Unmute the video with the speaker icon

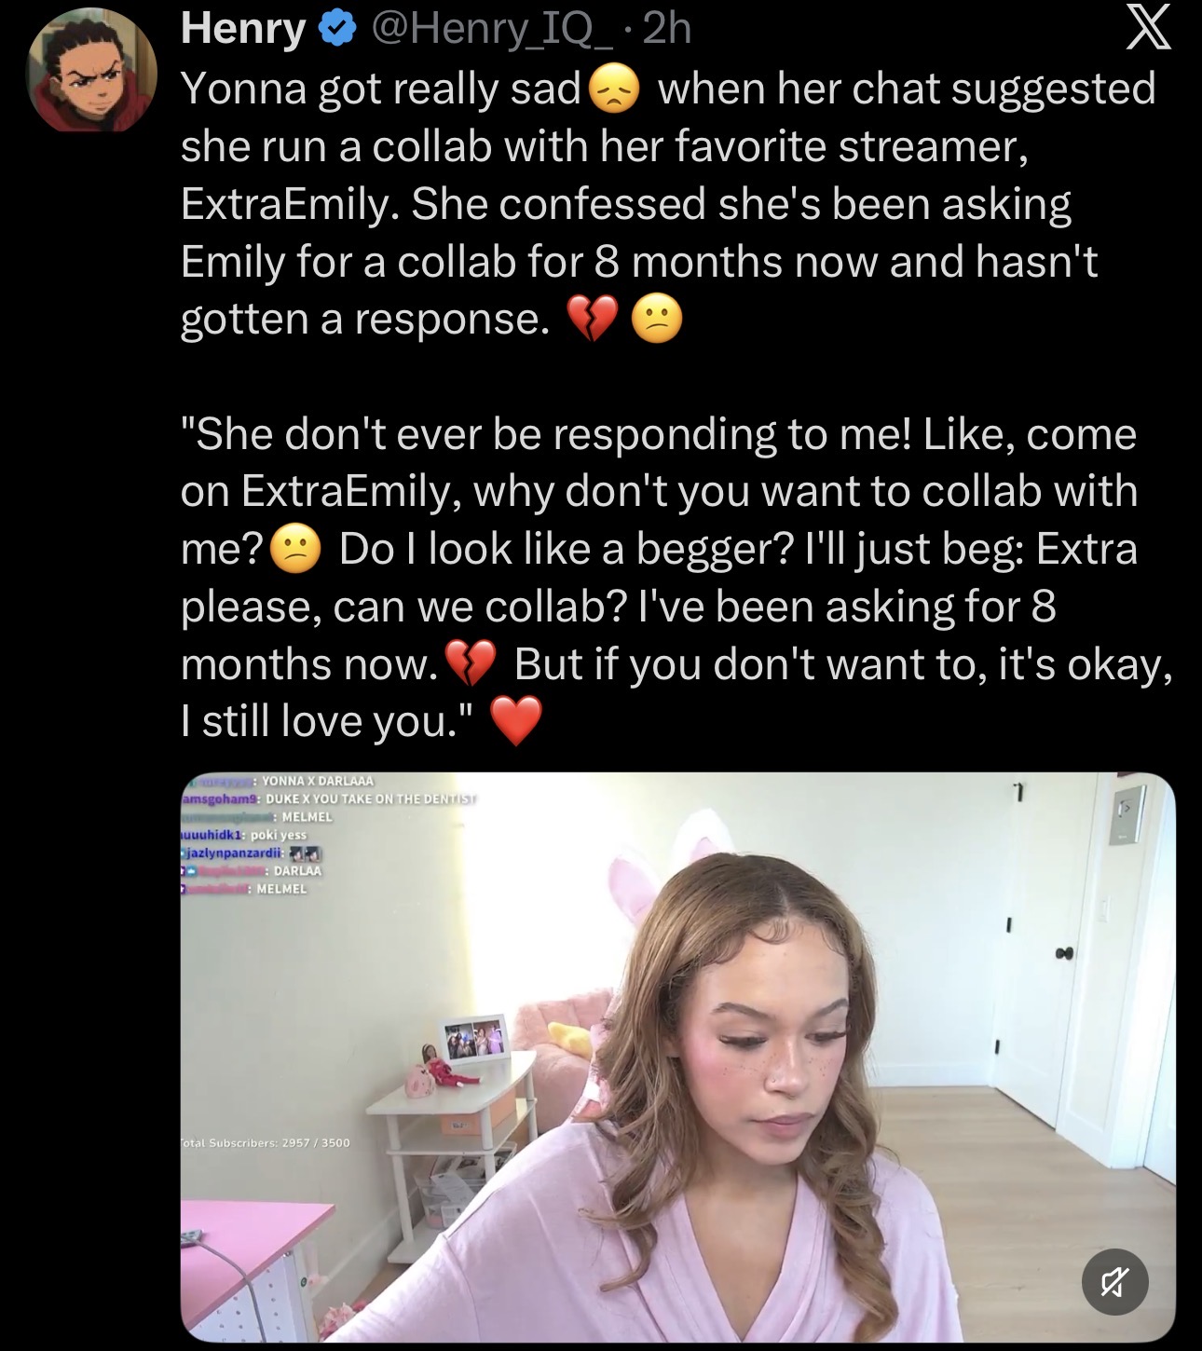pos(1114,1282)
